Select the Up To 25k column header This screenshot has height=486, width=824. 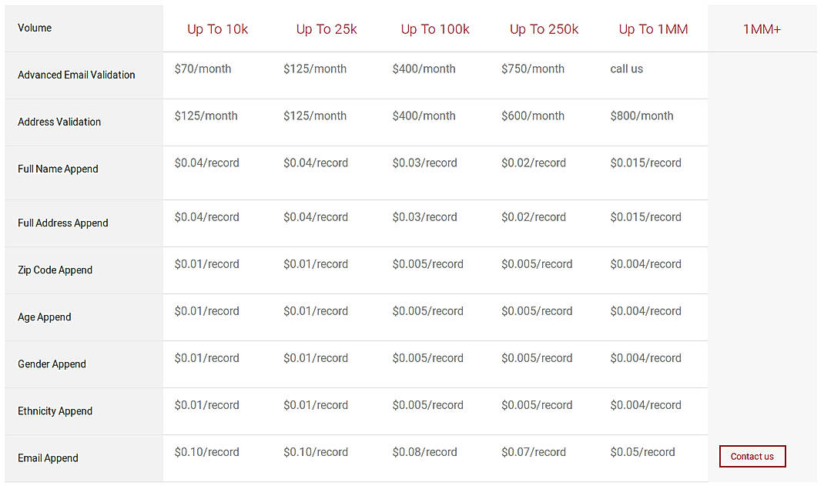327,28
